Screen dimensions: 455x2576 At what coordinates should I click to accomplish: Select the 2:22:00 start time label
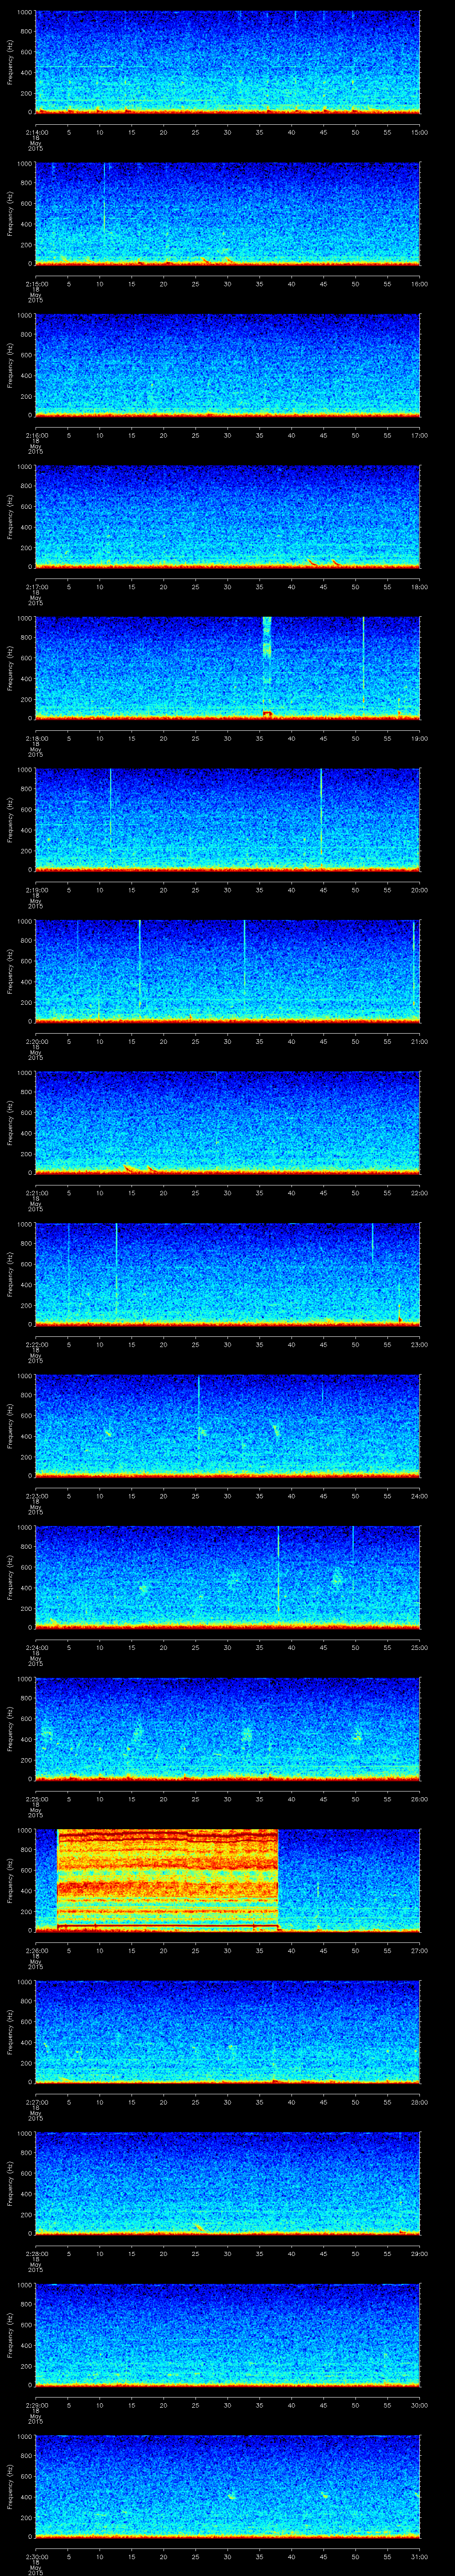pos(36,1344)
